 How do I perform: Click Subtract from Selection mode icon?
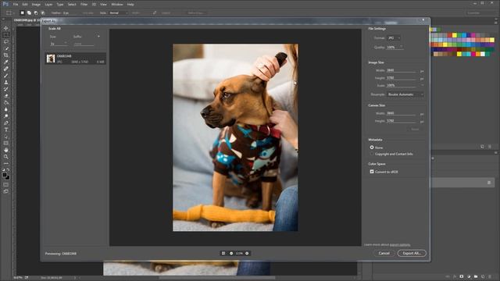(x=36, y=12)
